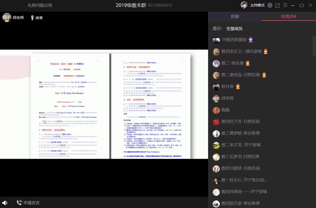The width and height of the screenshot is (316, 208).
Task: Pop out window with the share icon
Action: (x=278, y=5)
